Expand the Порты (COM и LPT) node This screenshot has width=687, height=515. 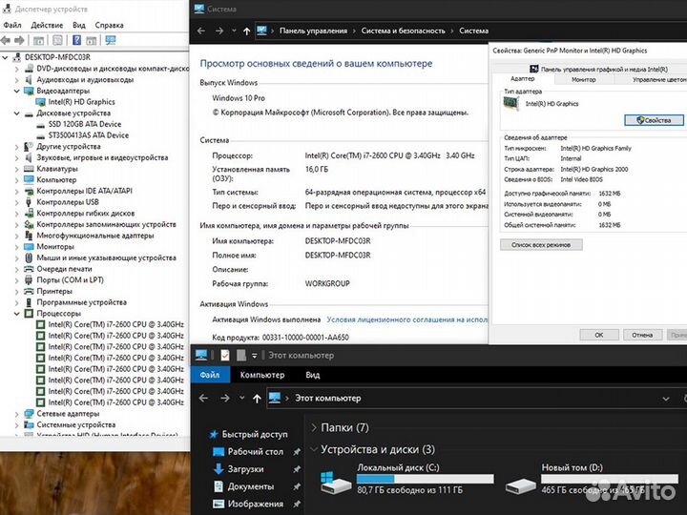(16, 279)
